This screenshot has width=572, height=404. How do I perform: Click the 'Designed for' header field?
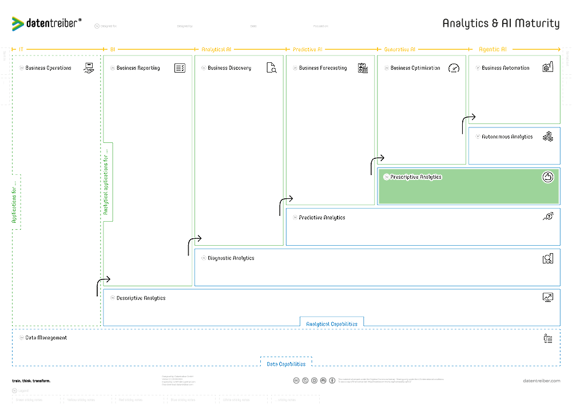(x=108, y=26)
